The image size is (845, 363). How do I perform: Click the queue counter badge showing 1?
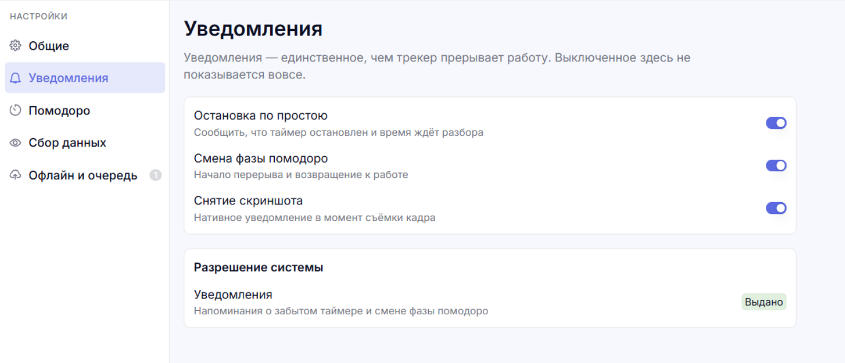[155, 175]
